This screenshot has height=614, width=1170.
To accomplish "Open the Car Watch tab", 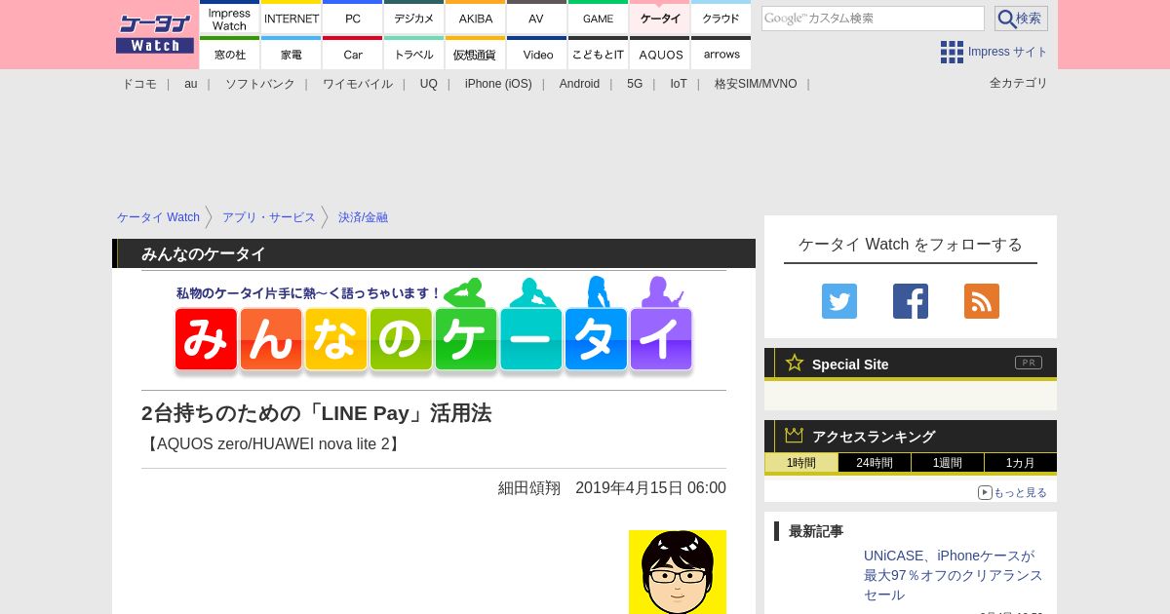I will (x=353, y=53).
